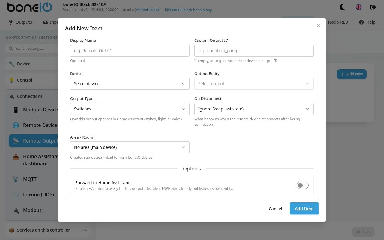Enable Forward to Home Assistant switch
This screenshot has height=240, width=384.
(x=302, y=185)
